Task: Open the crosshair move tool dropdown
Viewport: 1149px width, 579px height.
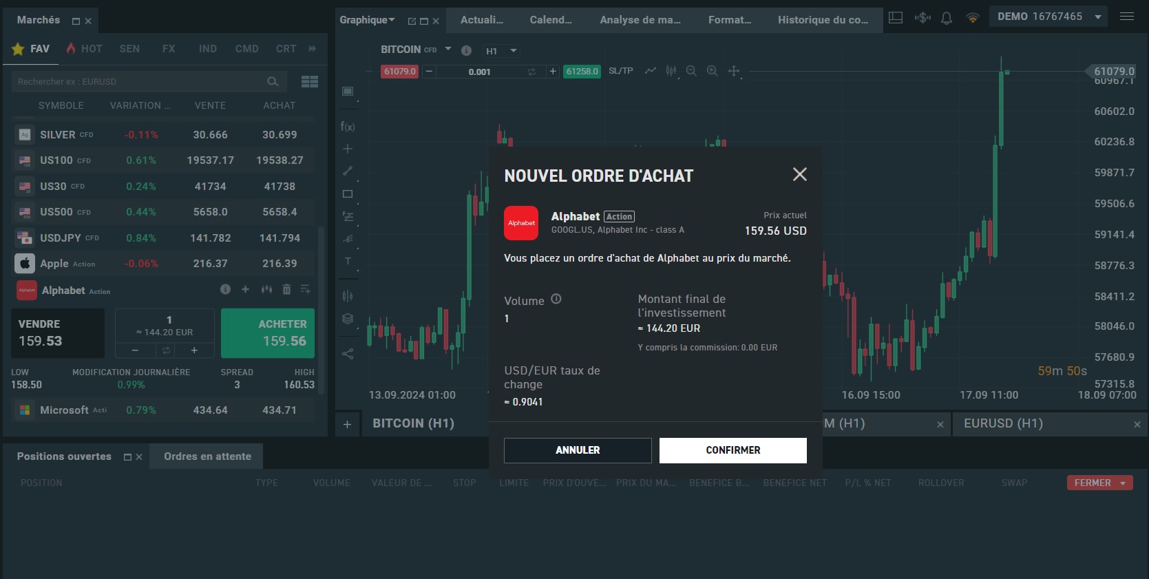Action: click(735, 71)
